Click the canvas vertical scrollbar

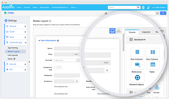(123, 42)
